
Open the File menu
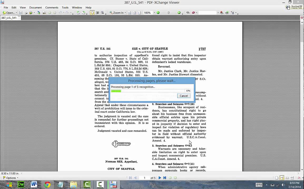pyautogui.click(x=6, y=7)
